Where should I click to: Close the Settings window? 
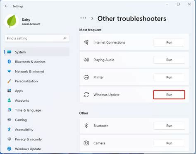click(x=189, y=4)
